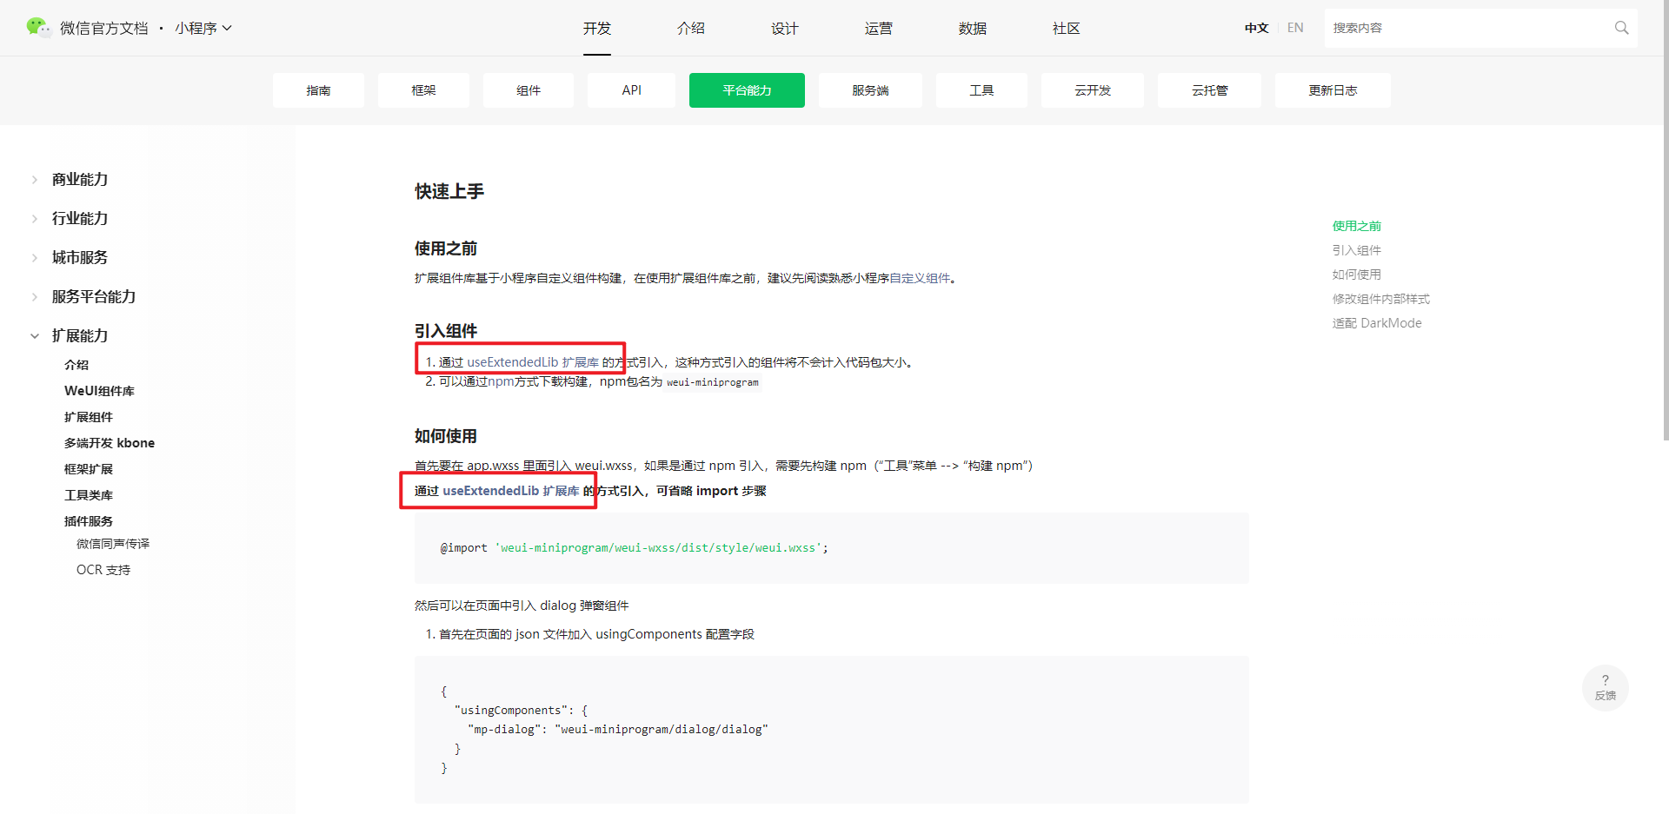Image resolution: width=1669 pixels, height=814 pixels.
Task: Expand the 服务平台能力 sidebar section
Action: point(94,297)
